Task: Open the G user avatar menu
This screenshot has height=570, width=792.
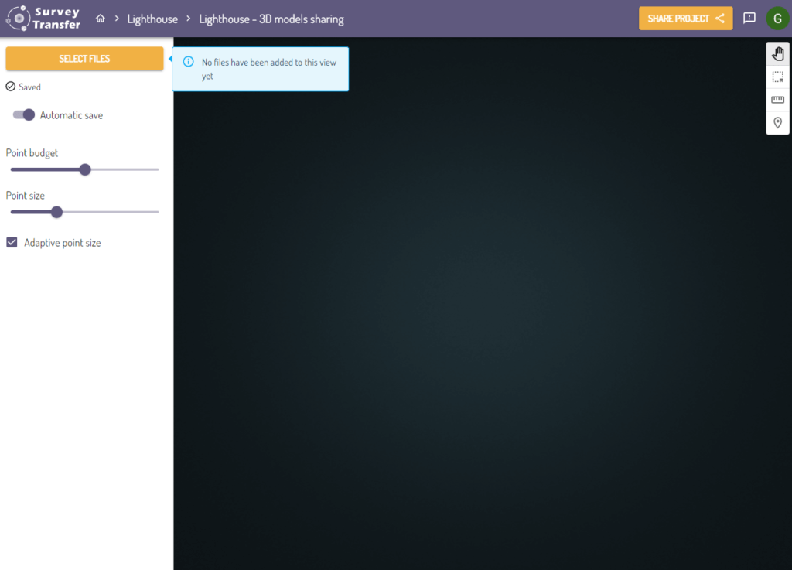Action: tap(777, 19)
